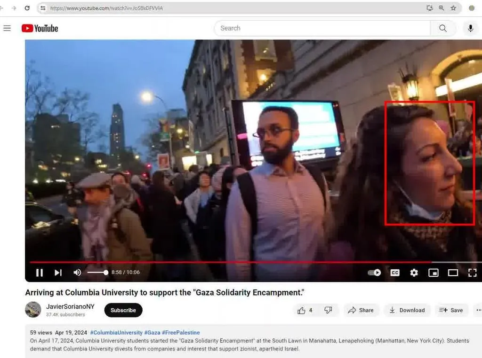
Task: Open the more actions ellipsis menu
Action: (x=478, y=310)
